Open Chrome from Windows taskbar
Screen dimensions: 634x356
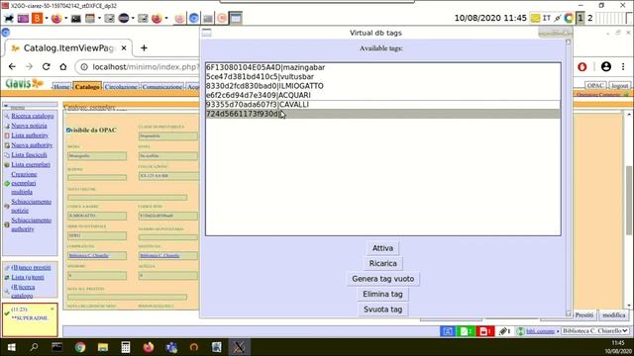(79, 347)
